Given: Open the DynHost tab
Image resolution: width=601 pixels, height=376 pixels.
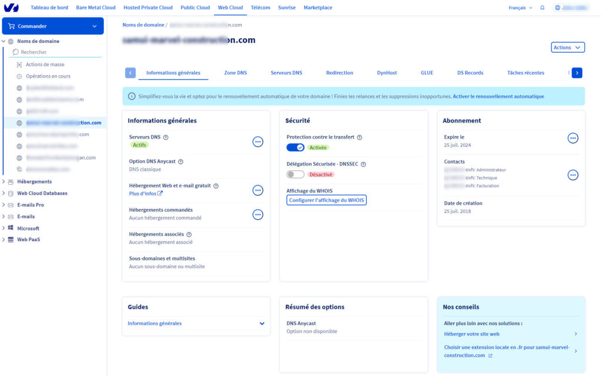Looking at the screenshot, I should tap(387, 73).
